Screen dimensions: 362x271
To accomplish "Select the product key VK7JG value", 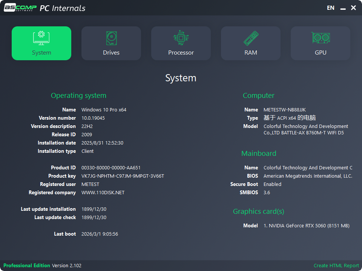I will point(123,176).
